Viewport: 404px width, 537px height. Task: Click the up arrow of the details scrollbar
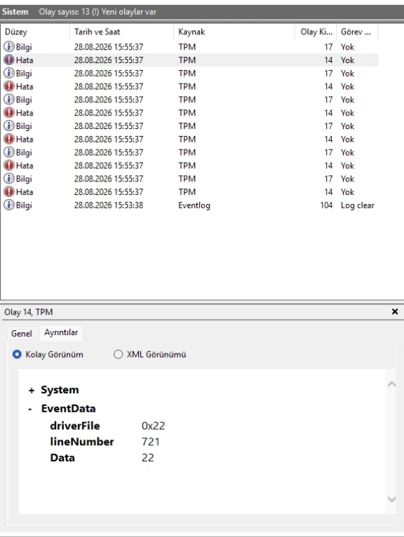coord(391,384)
